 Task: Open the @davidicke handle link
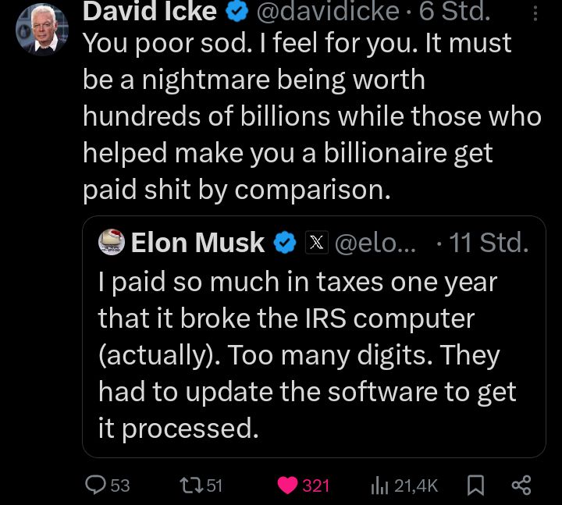point(330,12)
